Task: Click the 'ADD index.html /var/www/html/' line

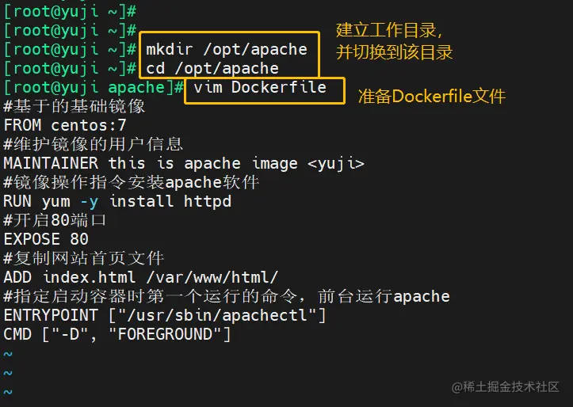Action: pyautogui.click(x=141, y=277)
